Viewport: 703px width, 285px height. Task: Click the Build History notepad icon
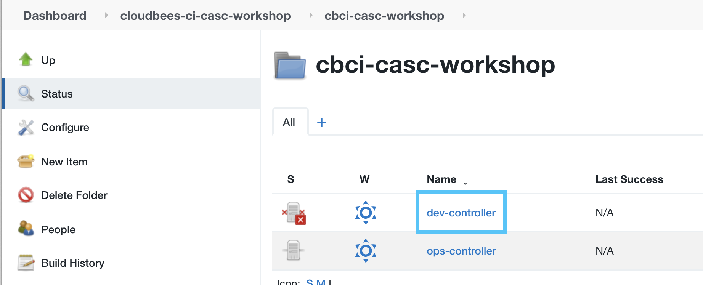click(x=26, y=263)
